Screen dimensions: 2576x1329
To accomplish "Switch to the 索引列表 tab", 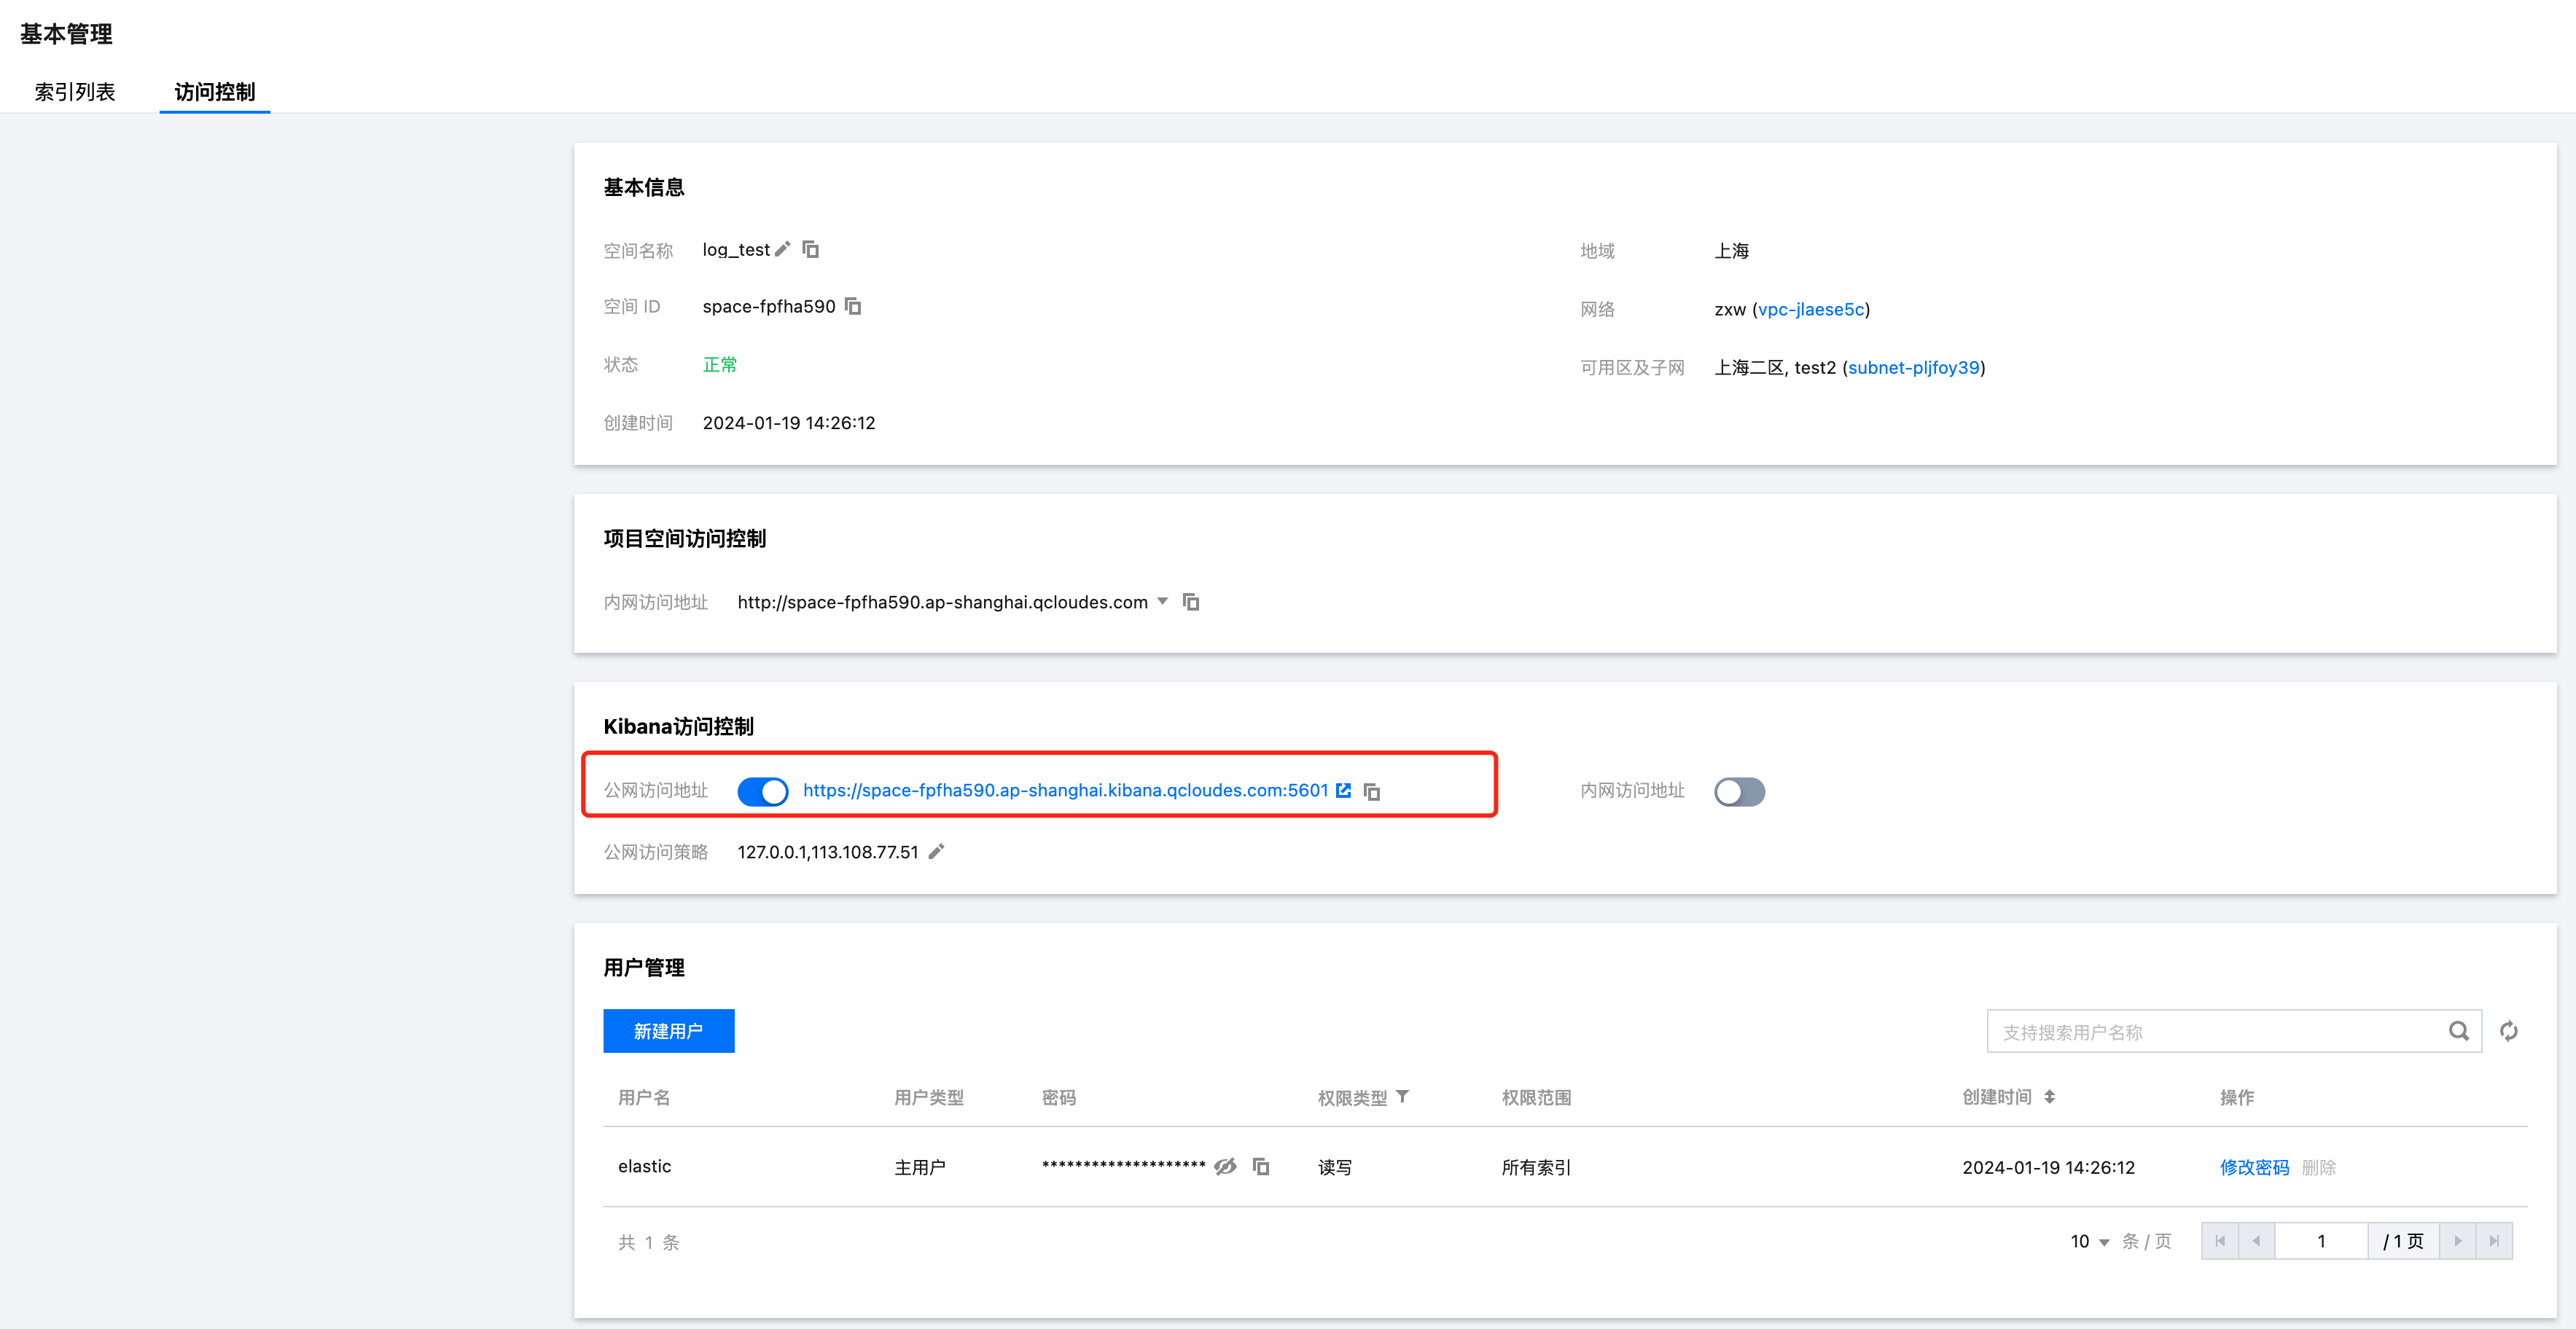I will click(x=75, y=92).
